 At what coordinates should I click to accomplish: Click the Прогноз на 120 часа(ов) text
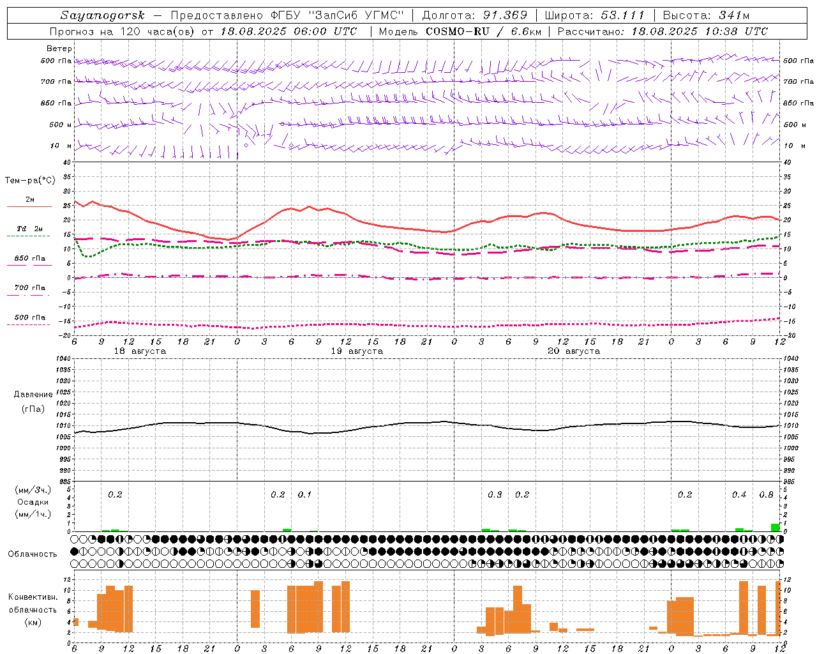pyautogui.click(x=123, y=31)
